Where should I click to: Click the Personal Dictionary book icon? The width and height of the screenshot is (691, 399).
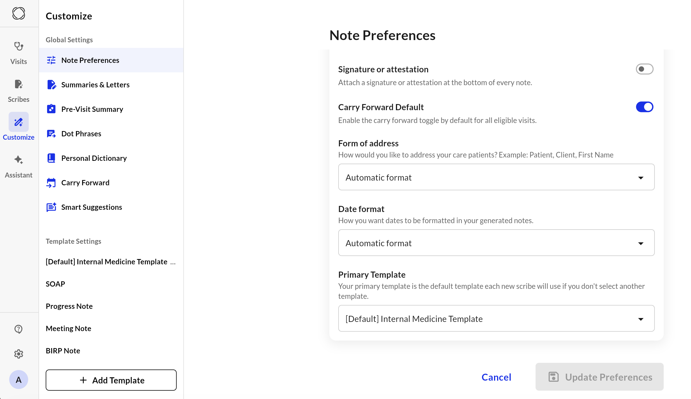coord(51,158)
